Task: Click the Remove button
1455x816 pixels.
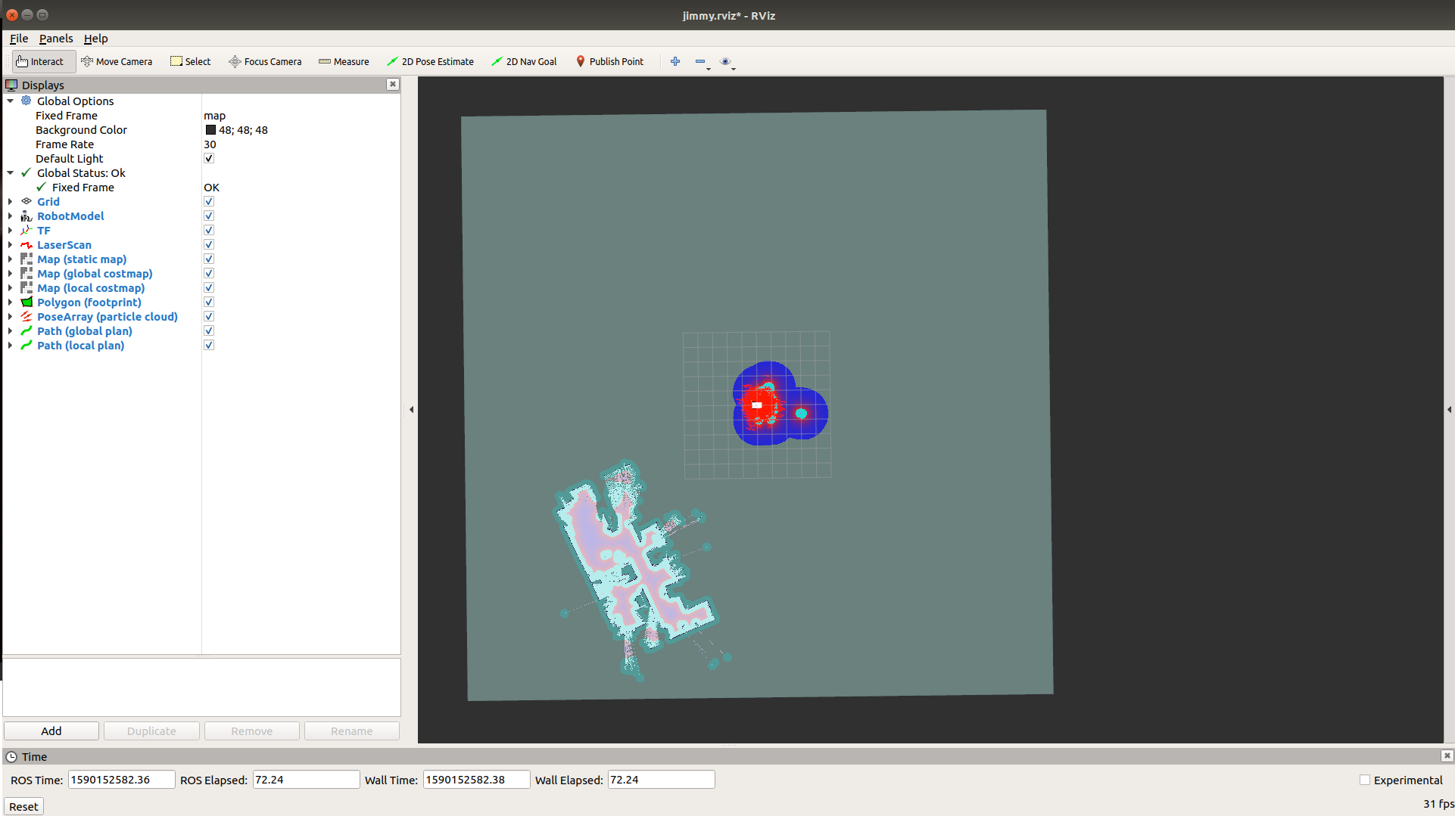Action: point(251,731)
